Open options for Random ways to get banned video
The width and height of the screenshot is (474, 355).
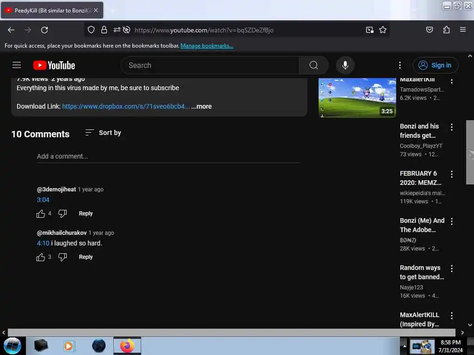pyautogui.click(x=452, y=269)
